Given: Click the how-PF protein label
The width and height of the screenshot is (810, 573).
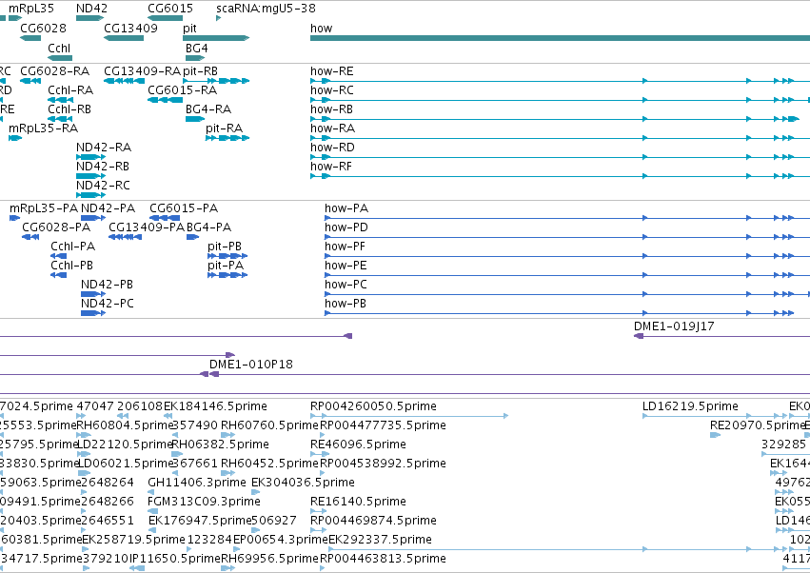Looking at the screenshot, I should click(346, 247).
